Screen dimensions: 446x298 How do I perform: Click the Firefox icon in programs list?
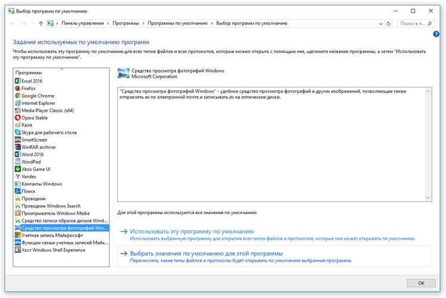tap(18, 88)
